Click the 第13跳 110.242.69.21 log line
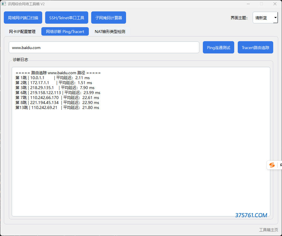The width and height of the screenshot is (282, 236). [57, 107]
